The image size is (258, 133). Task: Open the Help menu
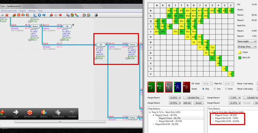pos(40,11)
